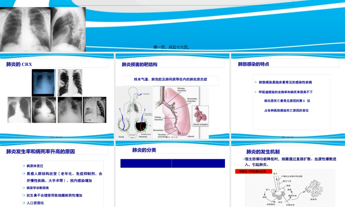Click the Normal vs Pneumonia alveoli diagram

pos(134,112)
